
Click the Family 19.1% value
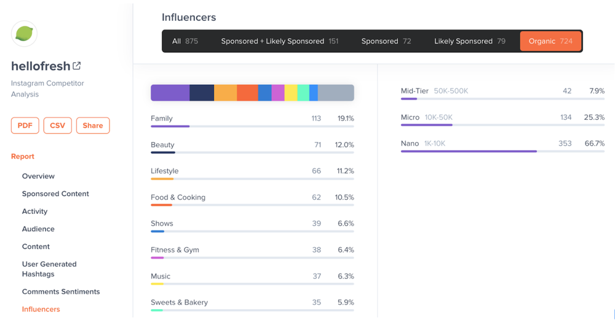[346, 119]
